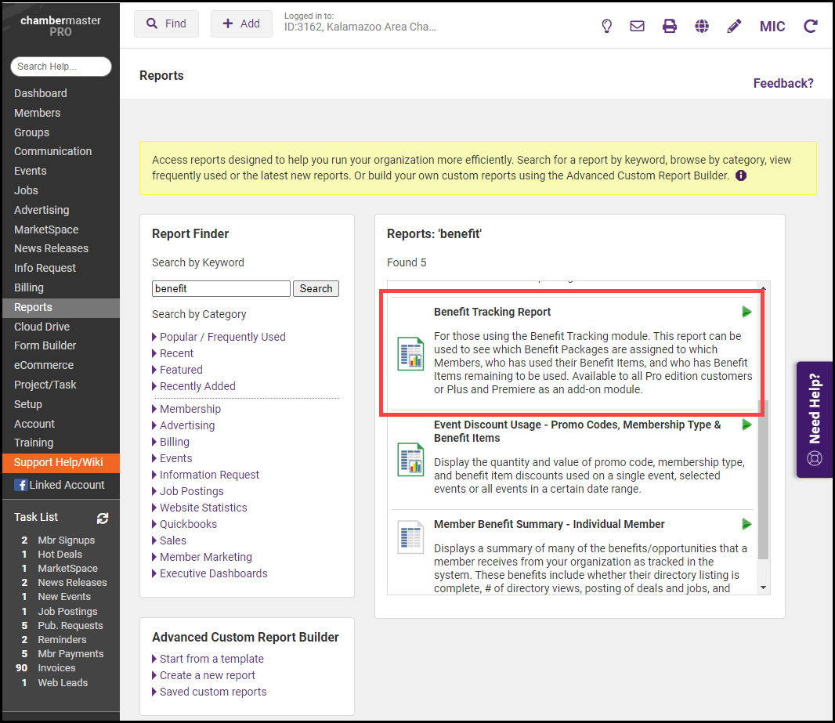Image resolution: width=835 pixels, height=723 pixels.
Task: Expand the Membership report category
Action: coord(190,409)
